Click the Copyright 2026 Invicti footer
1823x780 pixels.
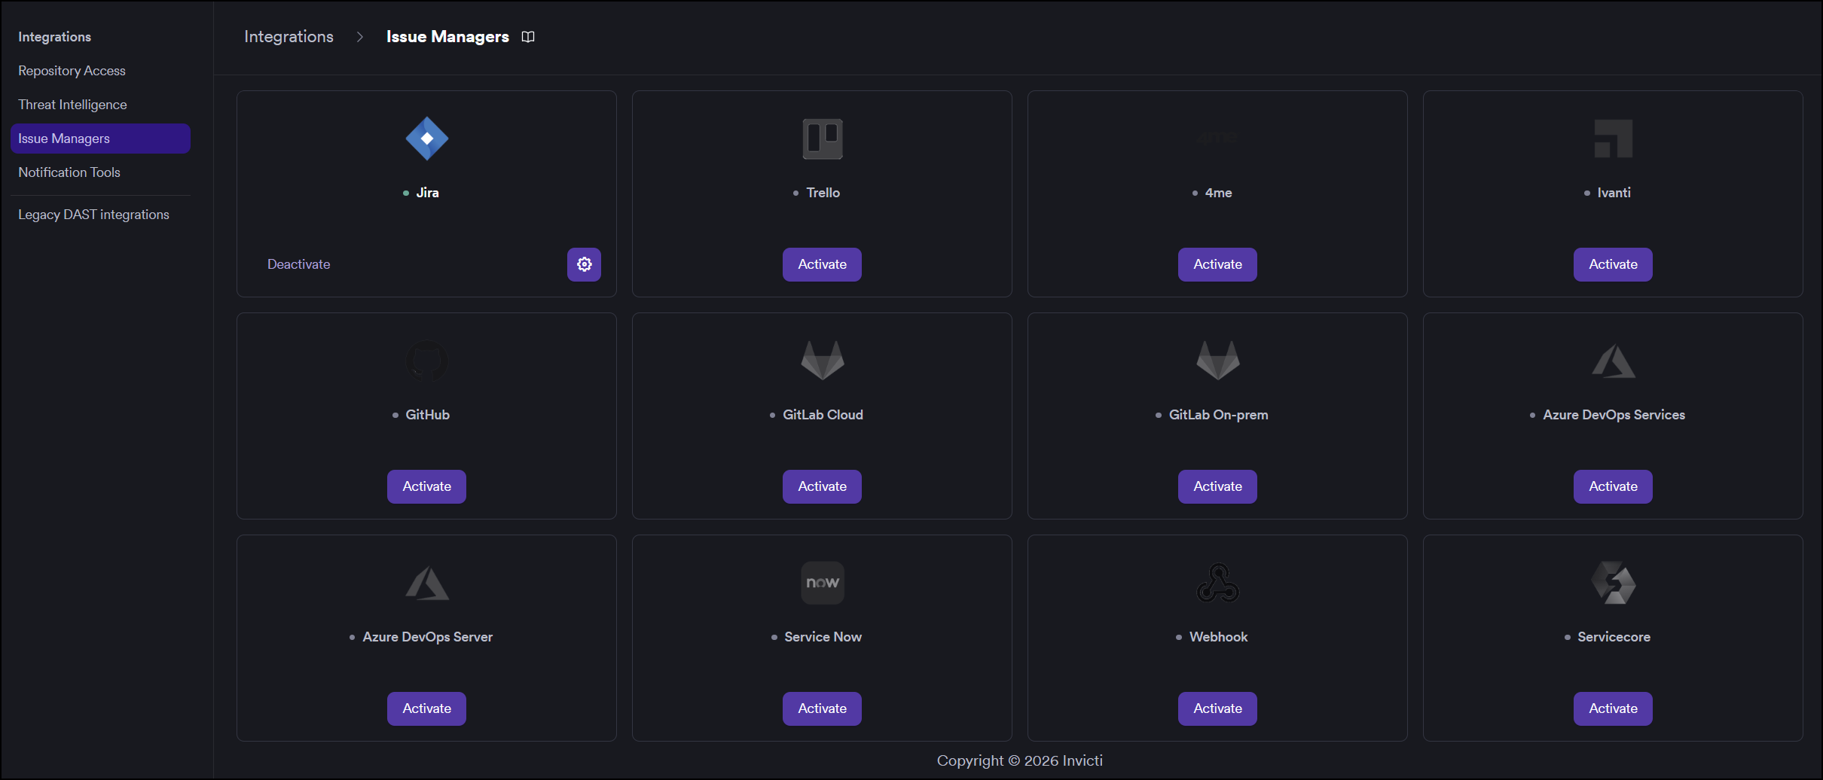click(1019, 761)
